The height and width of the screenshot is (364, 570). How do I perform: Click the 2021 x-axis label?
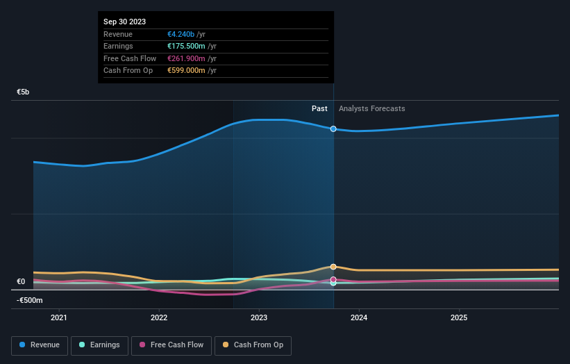(x=59, y=318)
